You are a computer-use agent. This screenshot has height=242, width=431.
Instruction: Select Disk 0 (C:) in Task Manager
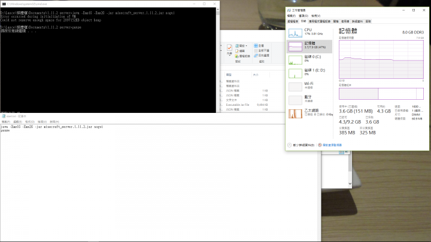click(309, 60)
